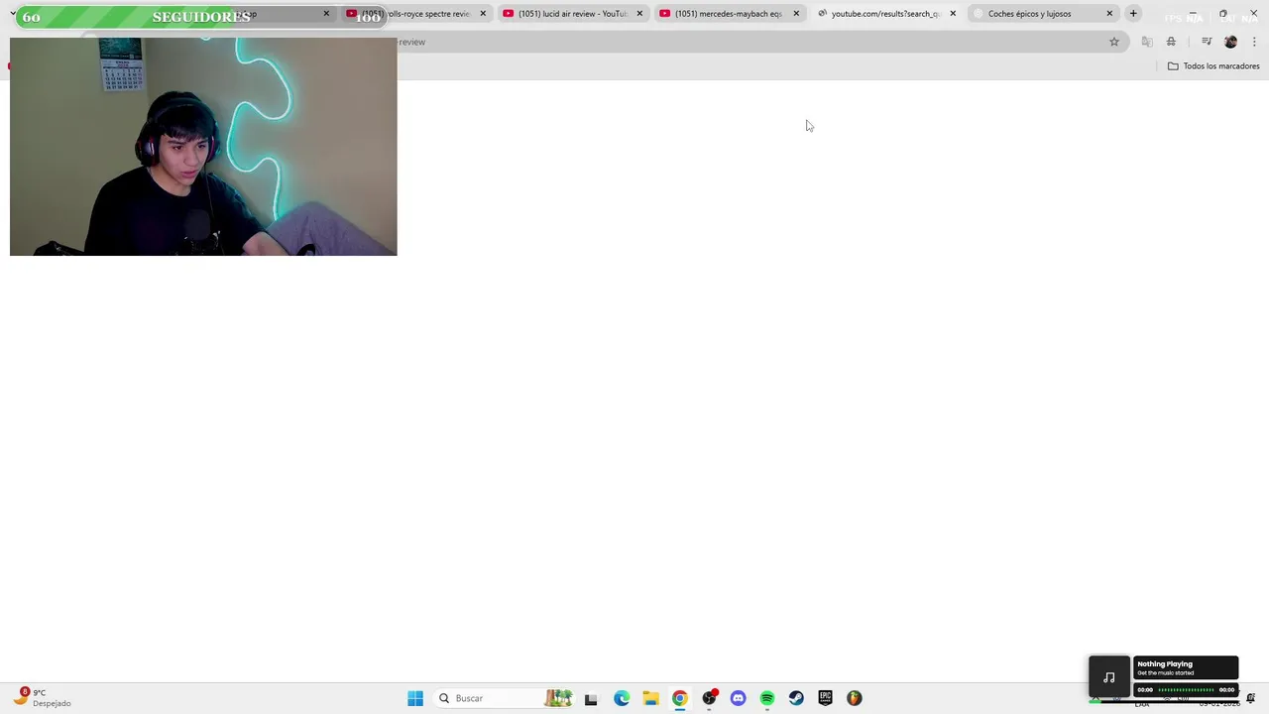This screenshot has height=714, width=1269.
Task: Click the translate page icon
Action: pos(1147,42)
